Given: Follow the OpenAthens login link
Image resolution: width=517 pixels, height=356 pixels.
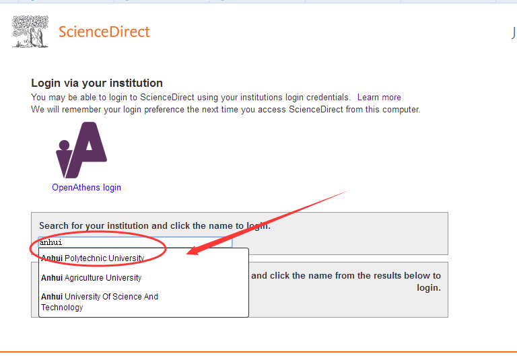Looking at the screenshot, I should (x=86, y=188).
